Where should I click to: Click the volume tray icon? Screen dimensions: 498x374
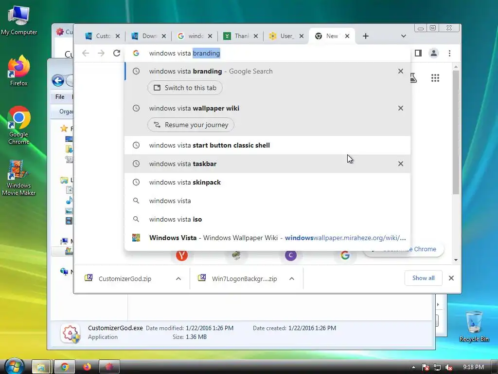coord(449,368)
